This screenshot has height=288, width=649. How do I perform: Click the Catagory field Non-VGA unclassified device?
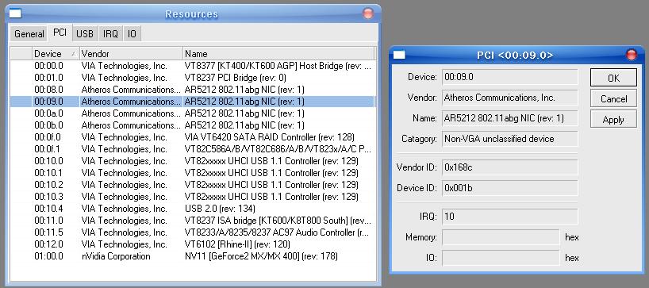click(x=509, y=139)
